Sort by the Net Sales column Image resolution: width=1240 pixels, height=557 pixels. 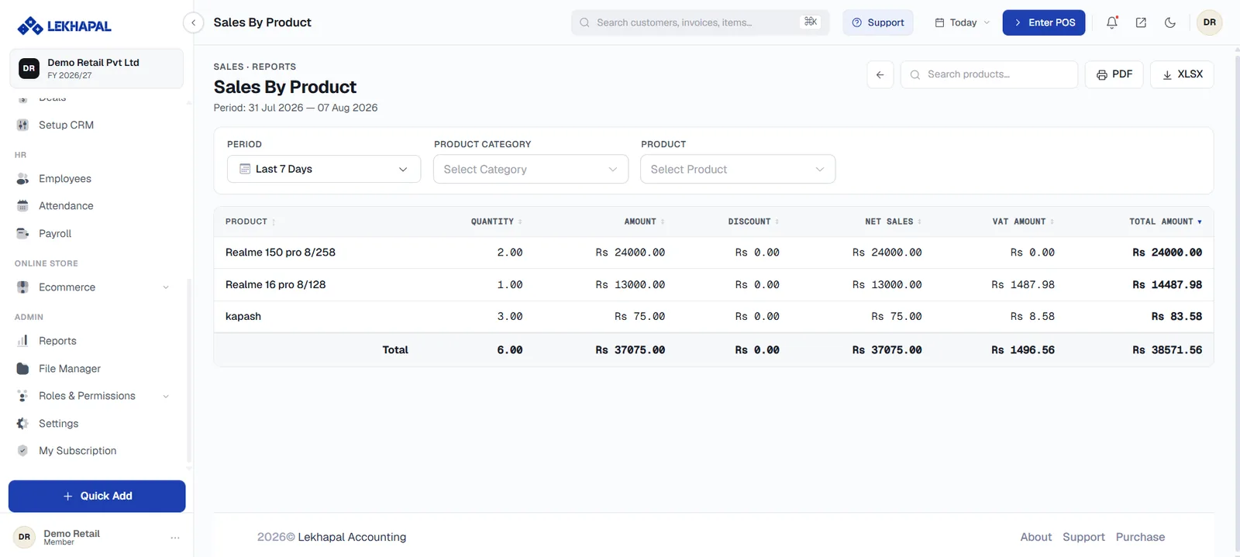click(893, 222)
